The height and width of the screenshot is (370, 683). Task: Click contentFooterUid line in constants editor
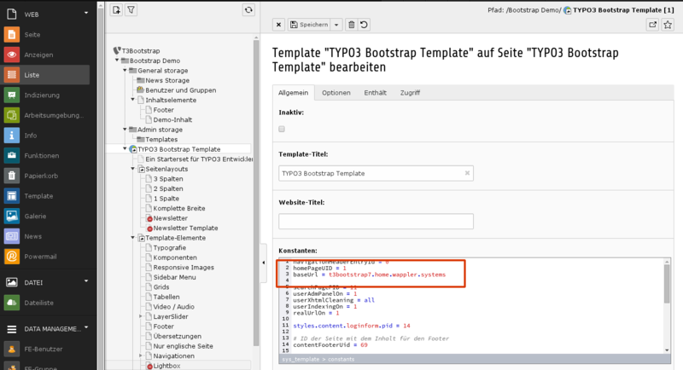(330, 344)
